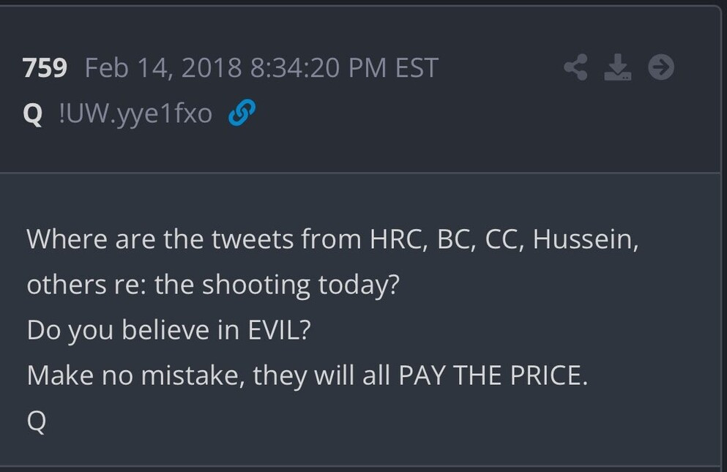Click 'Do you believe in EVIL?' text
This screenshot has height=472, width=727.
169,330
